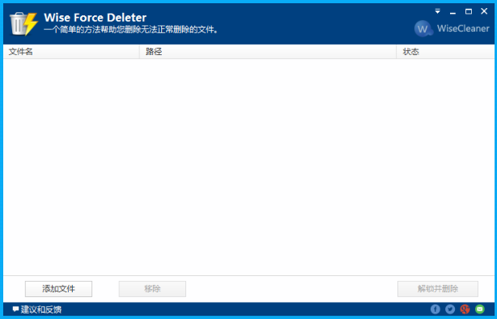Click the Wise Force Deleter trash icon
This screenshot has height=319, width=497.
[x=23, y=23]
